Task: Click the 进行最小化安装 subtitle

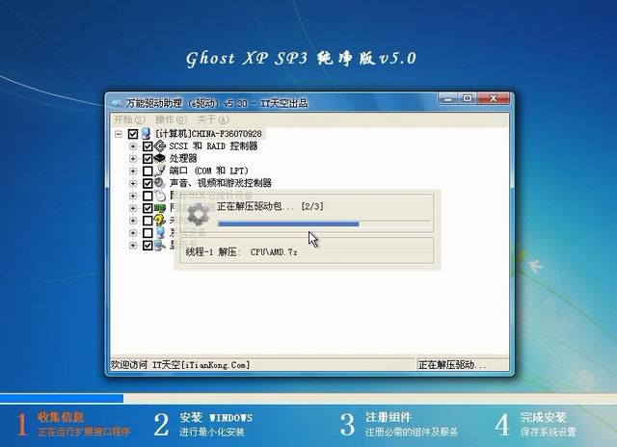Action: [x=212, y=432]
